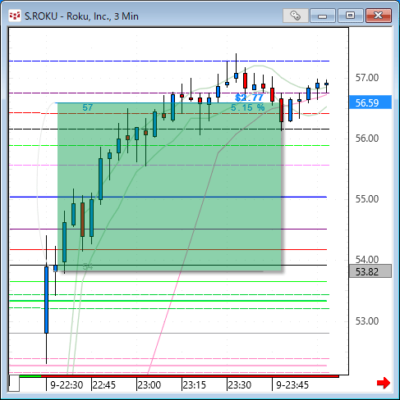Click the $2.77 measurement value
This screenshot has width=400, height=400.
249,98
